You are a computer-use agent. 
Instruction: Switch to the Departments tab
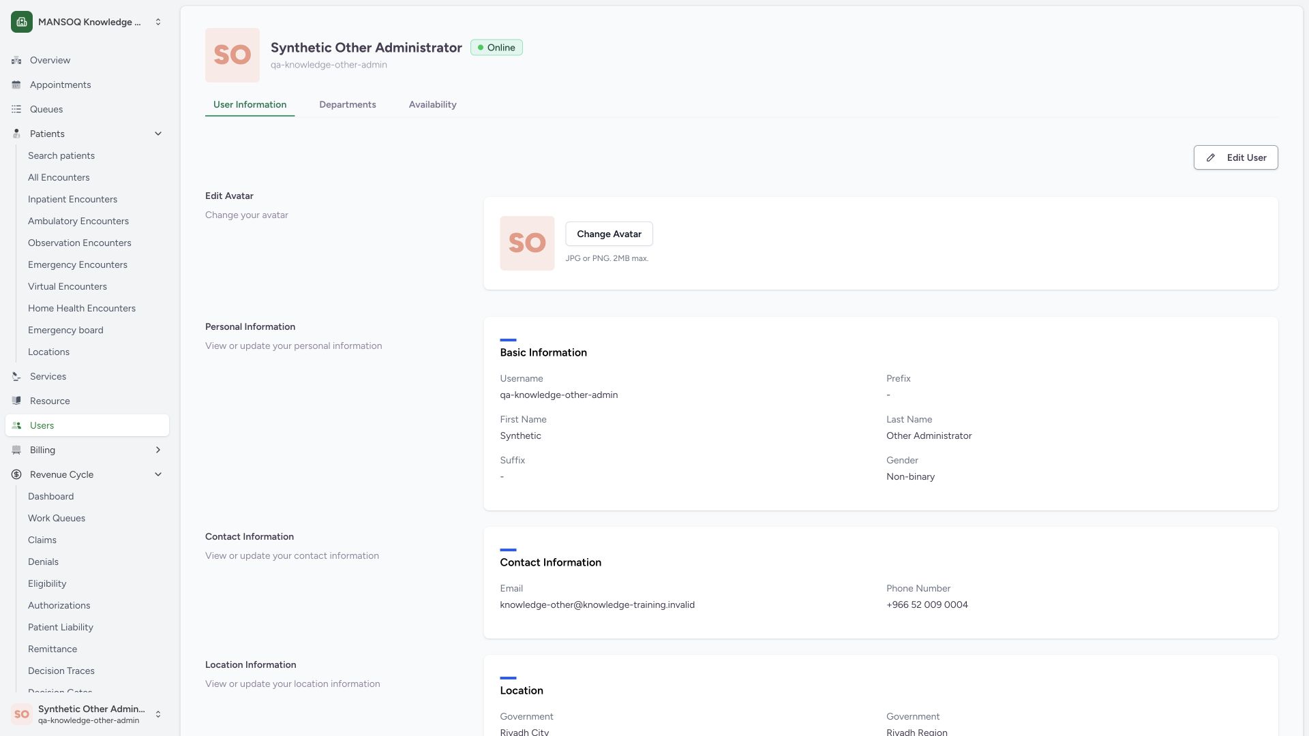pos(348,105)
